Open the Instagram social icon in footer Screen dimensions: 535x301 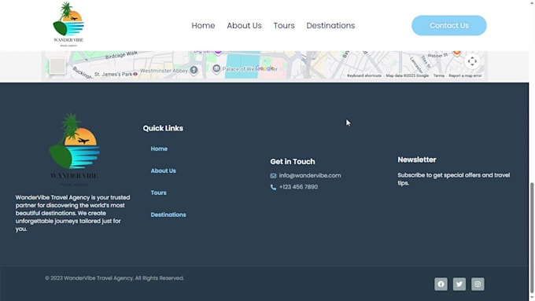point(478,284)
